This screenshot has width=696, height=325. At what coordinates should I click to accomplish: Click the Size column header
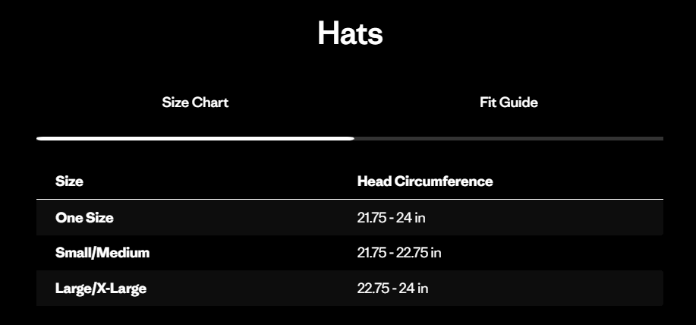(x=69, y=181)
